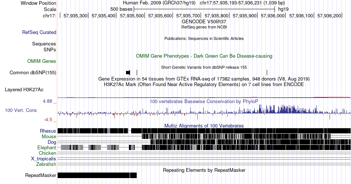Click the Rhesus alignment label
This screenshot has height=184, width=351.
tap(48, 131)
